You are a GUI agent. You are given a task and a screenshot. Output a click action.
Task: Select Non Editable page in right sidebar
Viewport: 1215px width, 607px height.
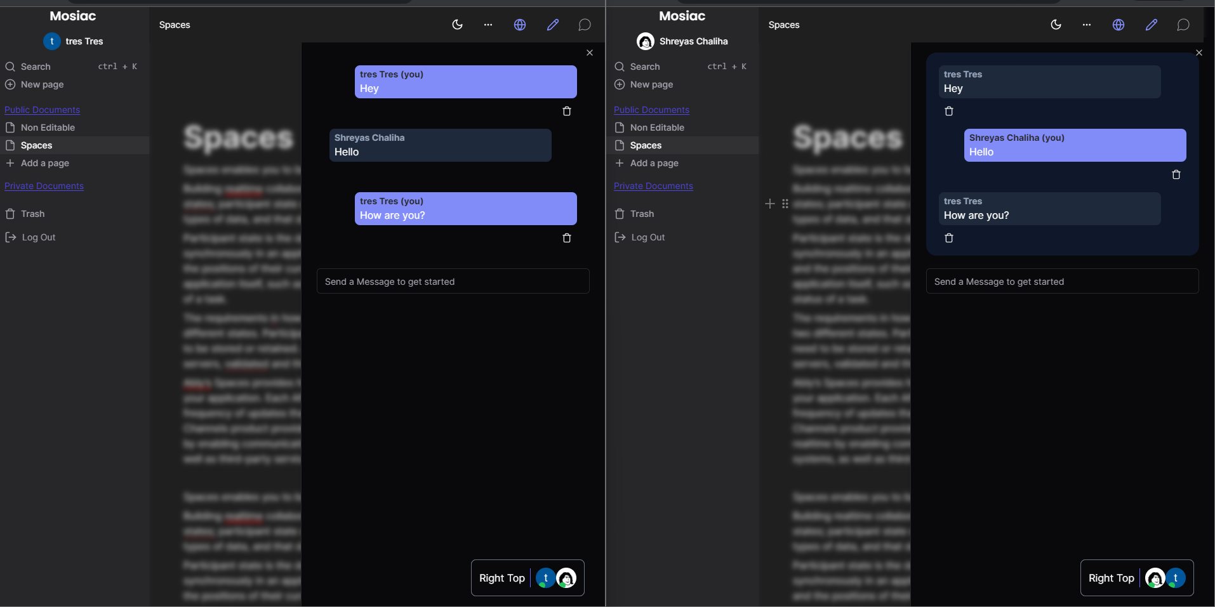(x=657, y=127)
